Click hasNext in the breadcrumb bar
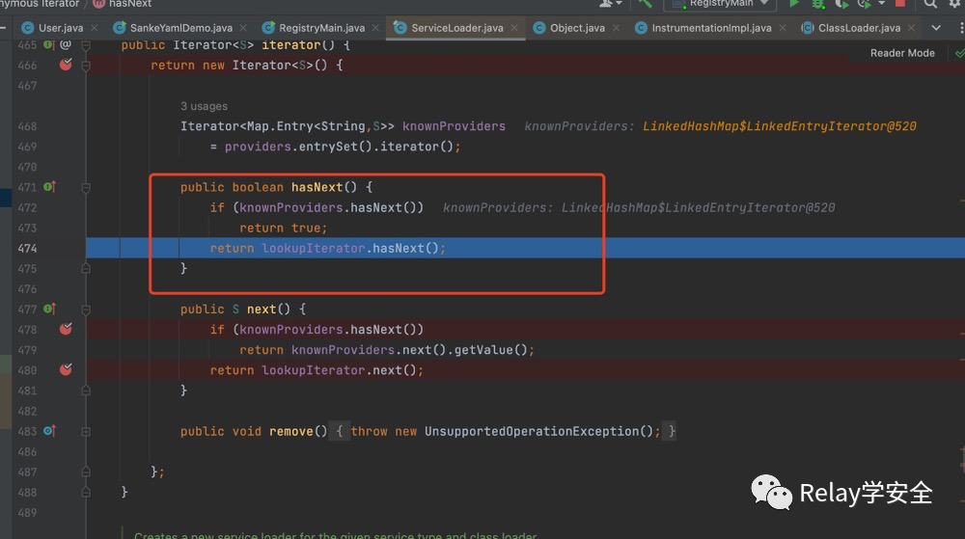Image resolution: width=965 pixels, height=539 pixels. (130, 4)
